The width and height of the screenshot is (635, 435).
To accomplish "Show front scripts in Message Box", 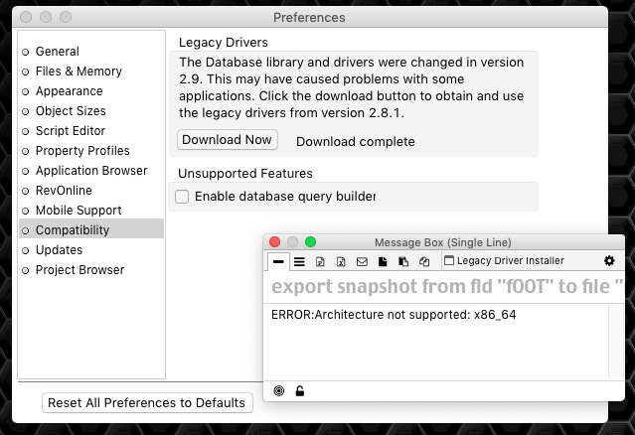I will pyautogui.click(x=383, y=262).
